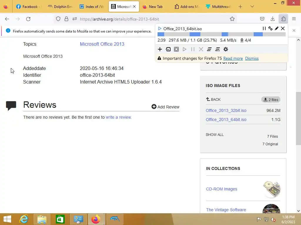Save page to Pocket

point(262,19)
